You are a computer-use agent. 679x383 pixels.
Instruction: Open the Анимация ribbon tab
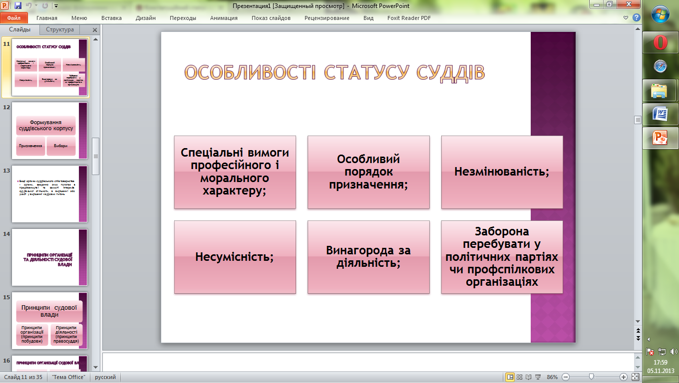click(224, 18)
